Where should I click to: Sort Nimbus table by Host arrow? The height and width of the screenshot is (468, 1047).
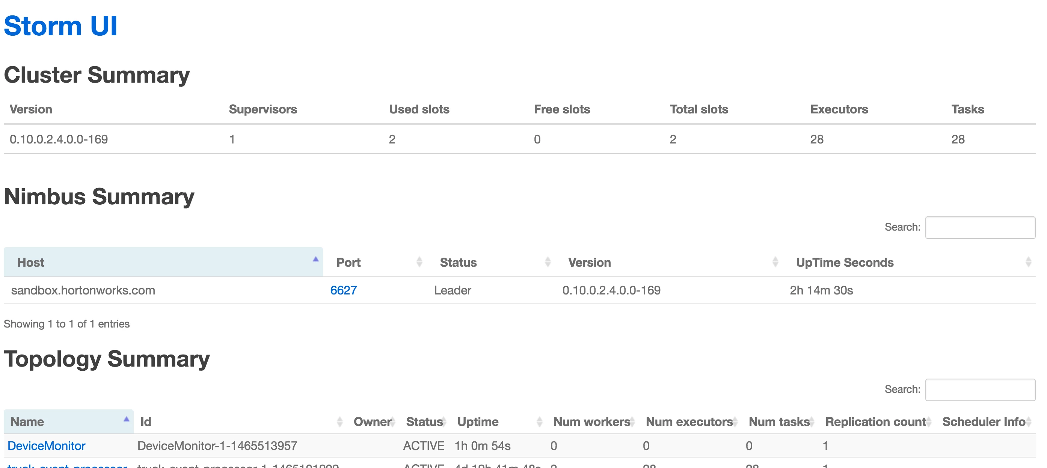click(x=315, y=260)
